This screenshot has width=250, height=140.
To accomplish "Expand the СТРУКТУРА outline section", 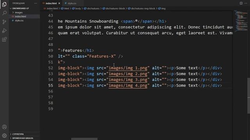I will click(18, 134).
